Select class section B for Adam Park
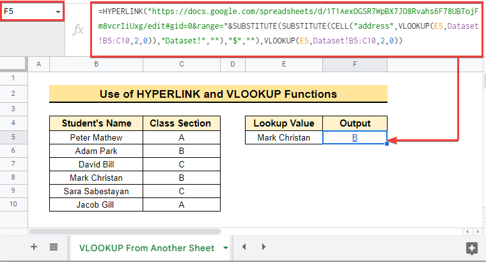 [x=182, y=151]
